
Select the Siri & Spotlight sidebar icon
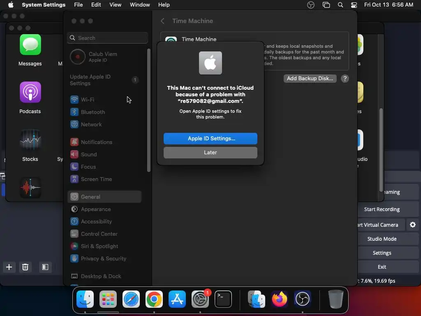(x=74, y=246)
